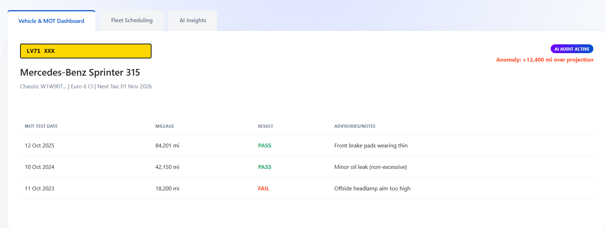Click the mileage anomaly warning text

pos(544,60)
